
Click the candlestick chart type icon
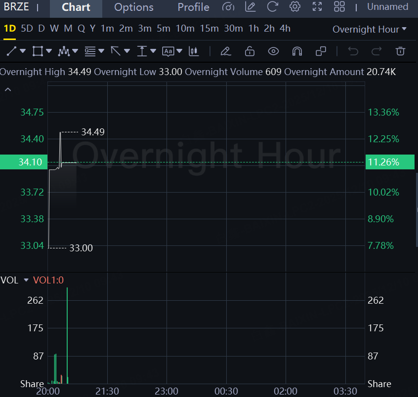click(194, 51)
